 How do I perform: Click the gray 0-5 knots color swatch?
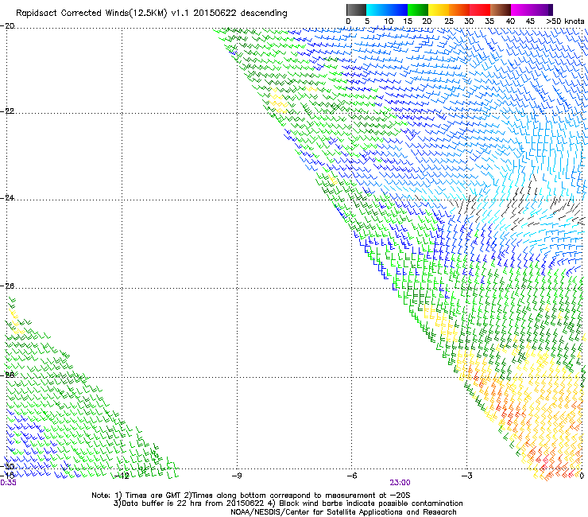[x=356, y=10]
